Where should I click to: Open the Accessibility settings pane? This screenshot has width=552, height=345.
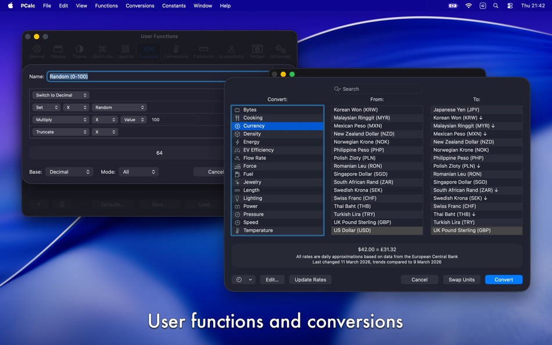[231, 51]
